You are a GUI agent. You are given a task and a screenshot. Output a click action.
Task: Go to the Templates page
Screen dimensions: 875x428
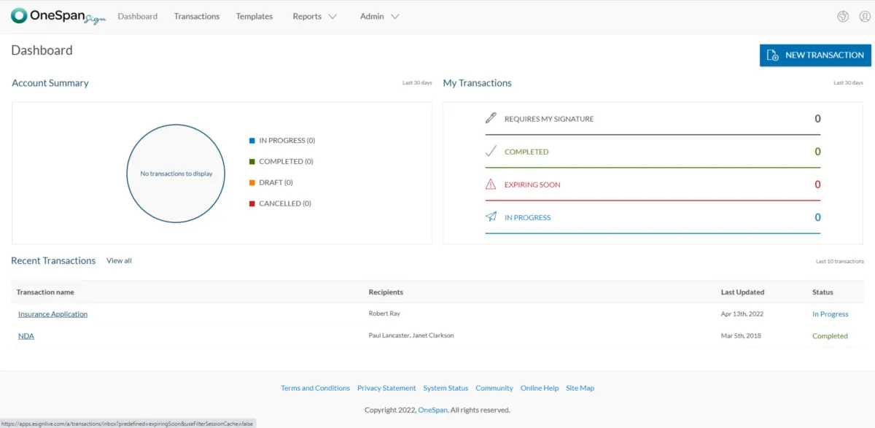pyautogui.click(x=254, y=17)
